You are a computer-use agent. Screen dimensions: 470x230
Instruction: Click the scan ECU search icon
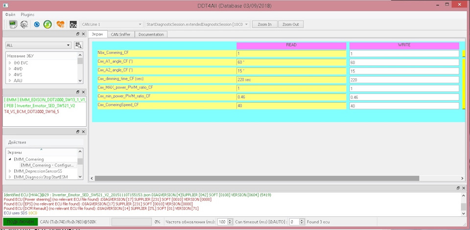78,45
